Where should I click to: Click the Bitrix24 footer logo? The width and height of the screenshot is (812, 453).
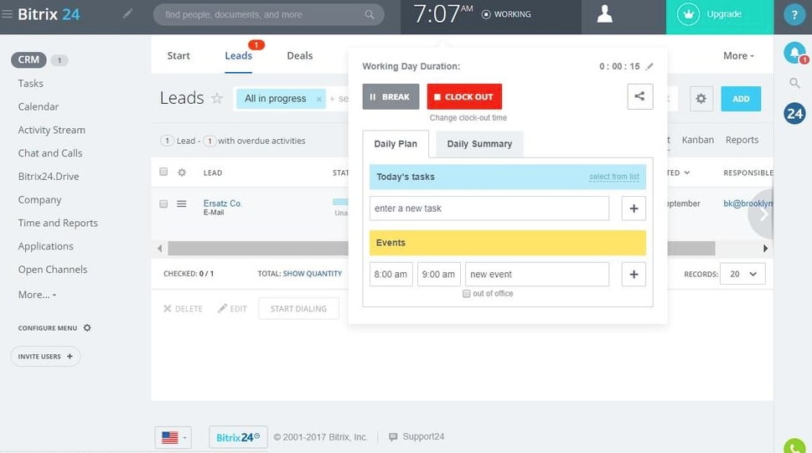tap(238, 437)
